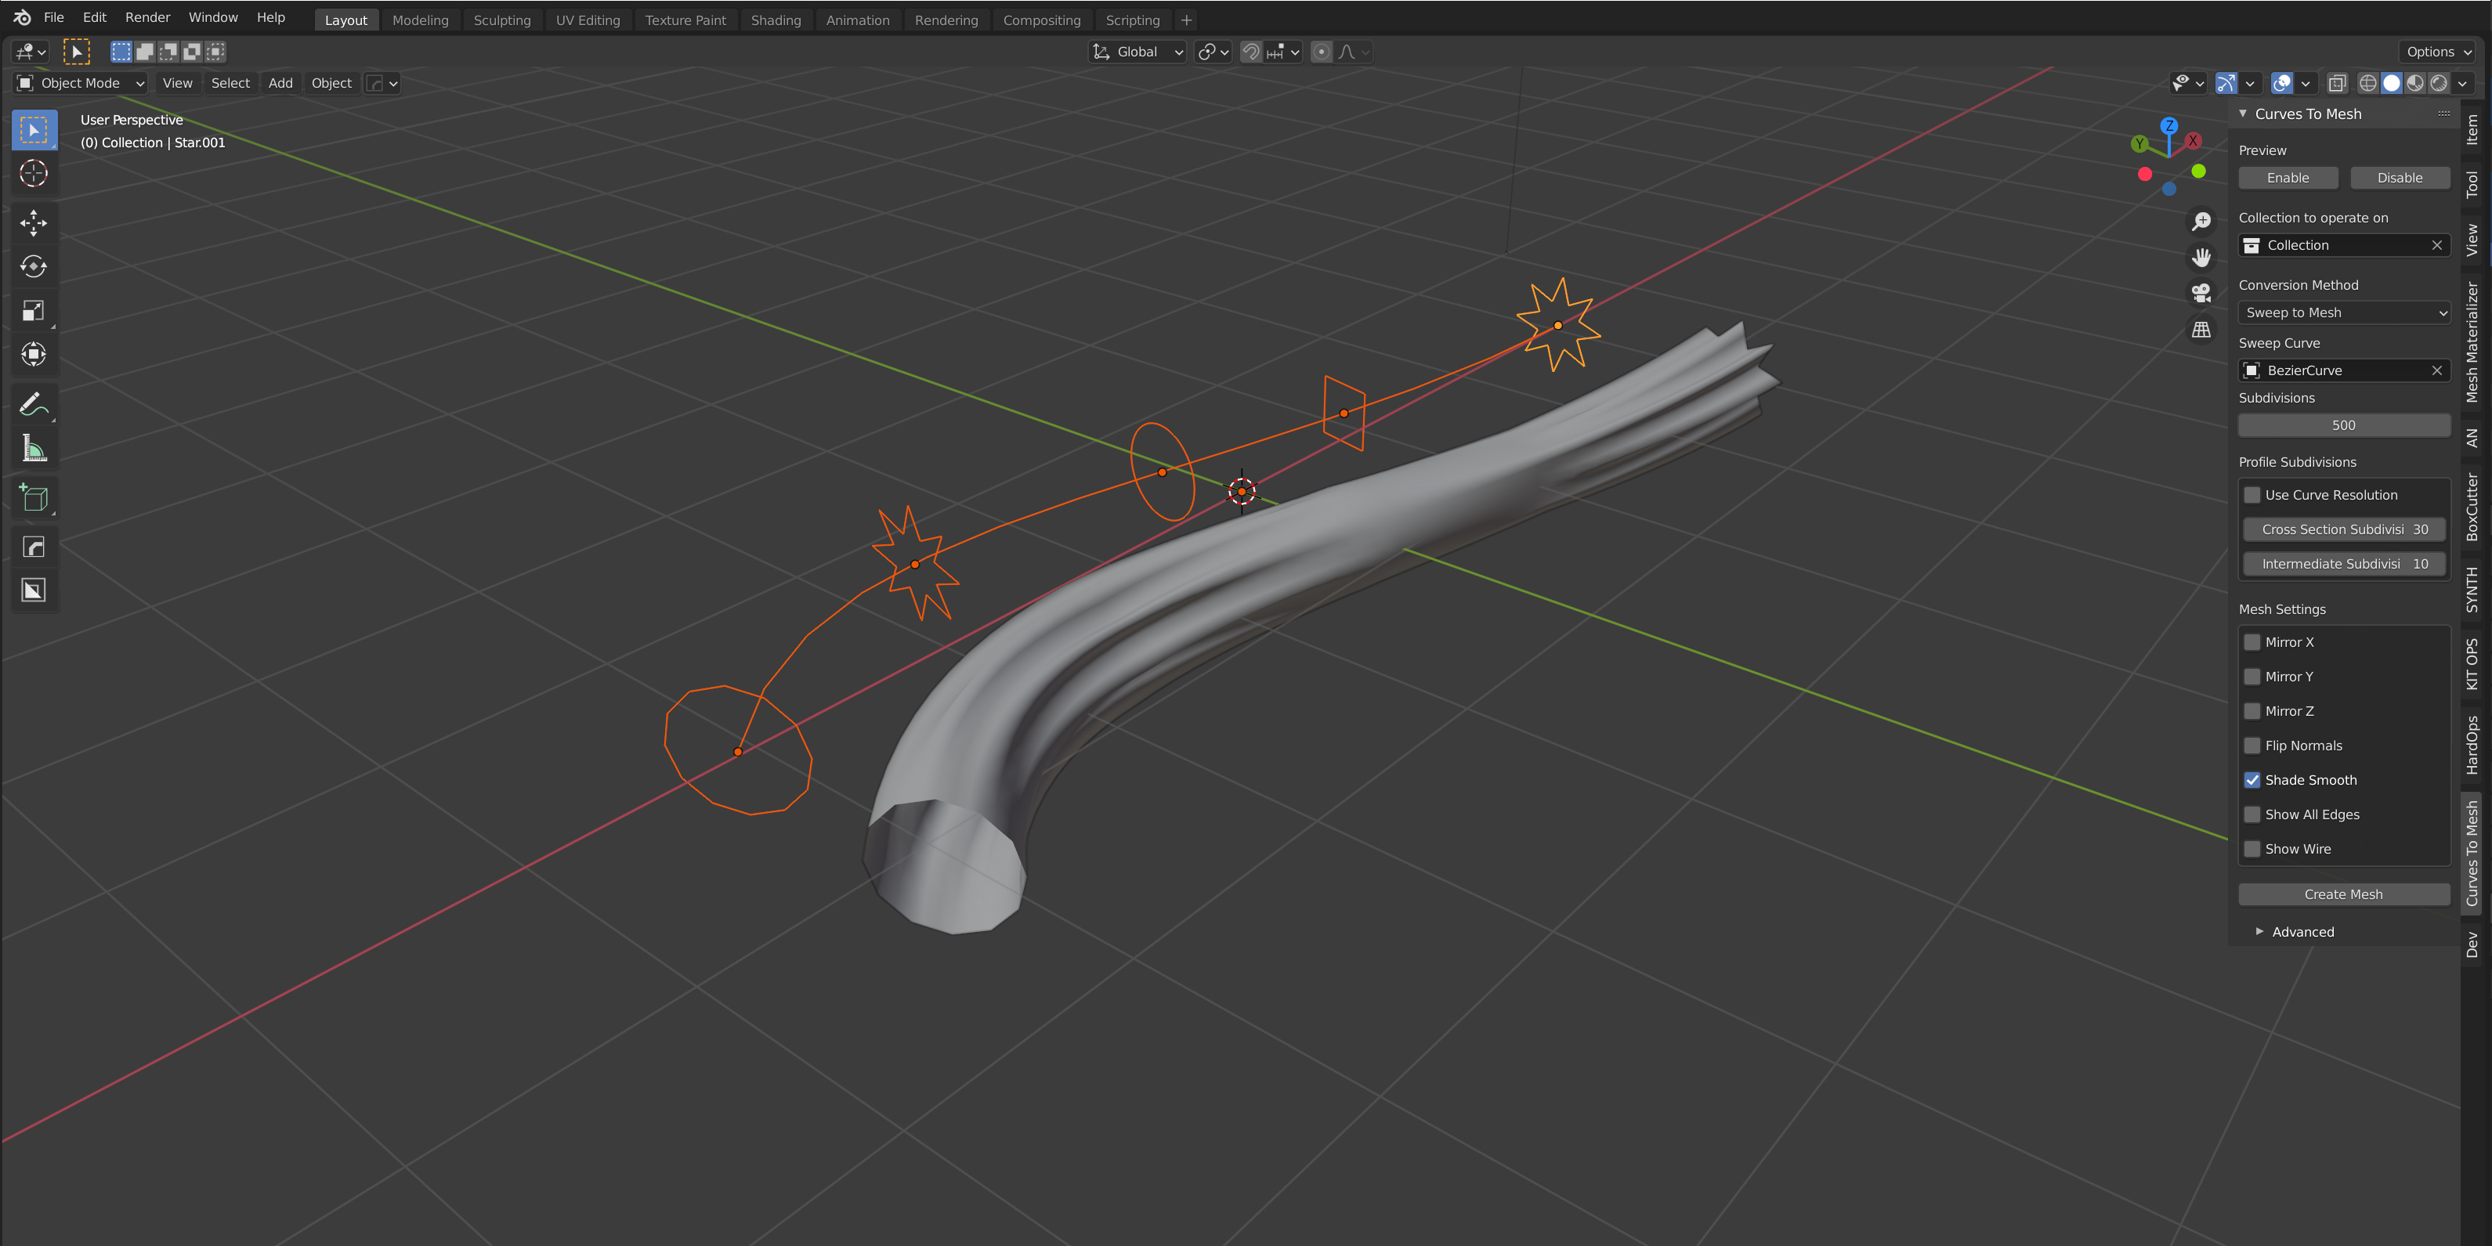Enable the Show Wire option
This screenshot has width=2492, height=1246.
pyautogui.click(x=2254, y=848)
